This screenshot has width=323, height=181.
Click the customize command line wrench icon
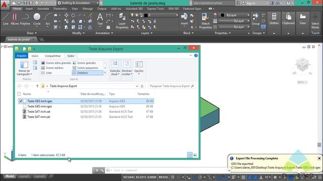pos(102,170)
